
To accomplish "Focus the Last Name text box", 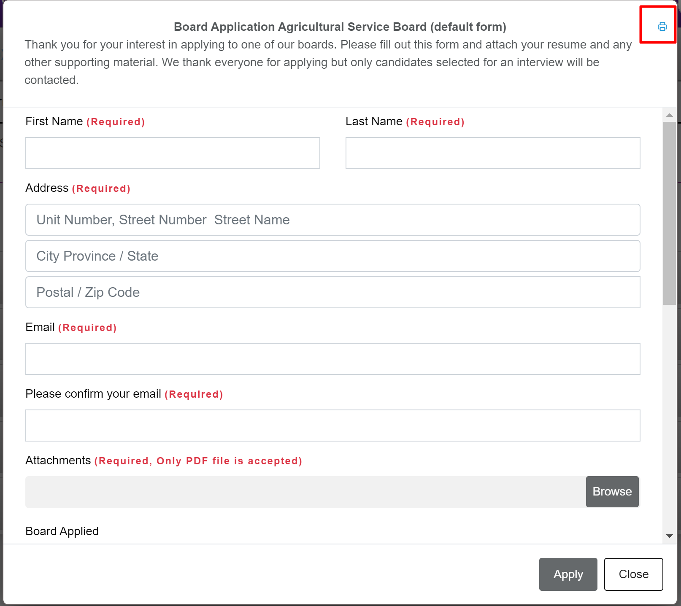I will [492, 153].
